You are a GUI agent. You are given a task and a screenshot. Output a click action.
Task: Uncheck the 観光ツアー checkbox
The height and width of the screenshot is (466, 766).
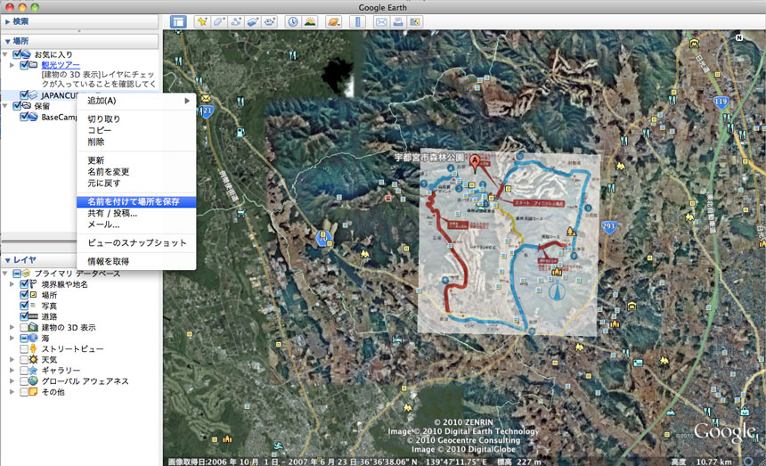tap(24, 65)
